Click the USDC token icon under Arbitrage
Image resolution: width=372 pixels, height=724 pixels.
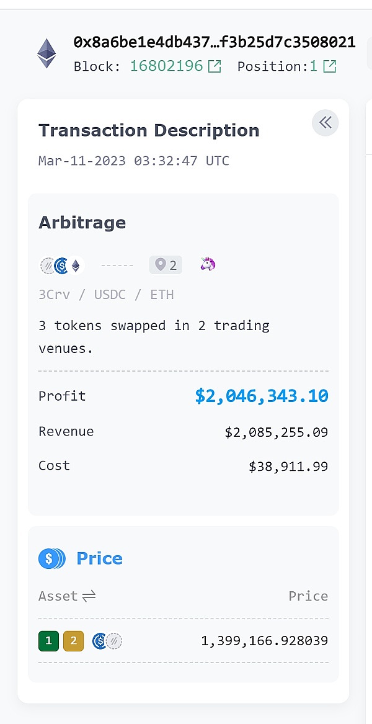click(61, 266)
